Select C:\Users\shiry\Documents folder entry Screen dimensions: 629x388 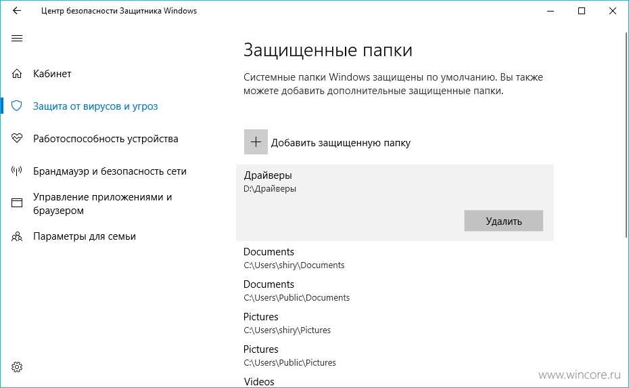click(x=395, y=258)
